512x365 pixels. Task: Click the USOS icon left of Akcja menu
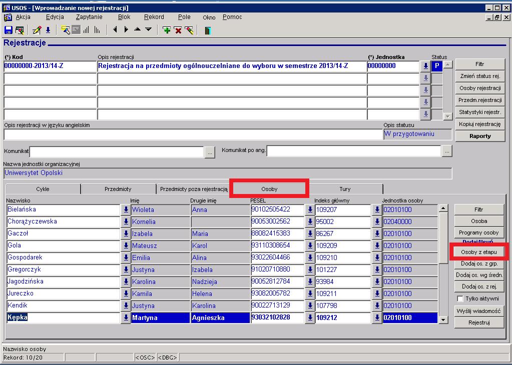[8, 17]
